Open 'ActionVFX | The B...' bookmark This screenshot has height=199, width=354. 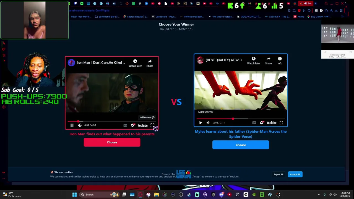click(x=278, y=17)
